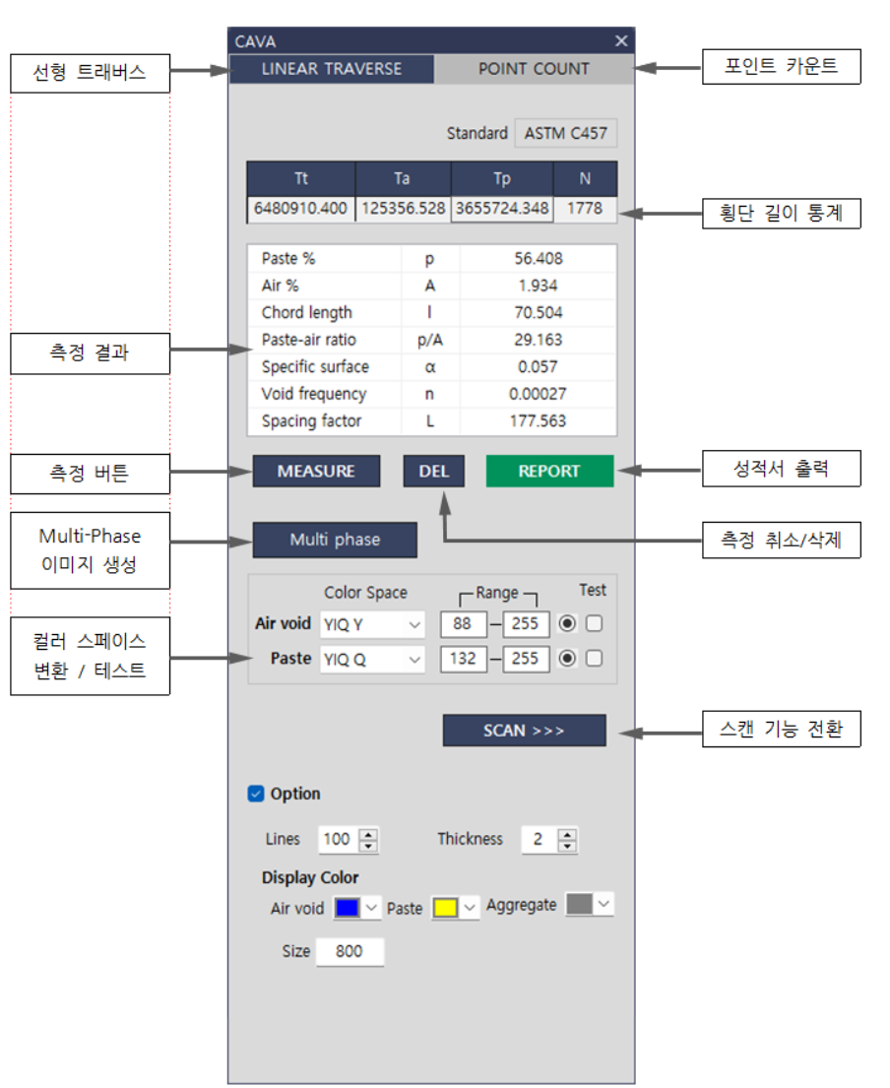This screenshot has width=890, height=1088.
Task: Select the Paste radio button
Action: point(567,658)
